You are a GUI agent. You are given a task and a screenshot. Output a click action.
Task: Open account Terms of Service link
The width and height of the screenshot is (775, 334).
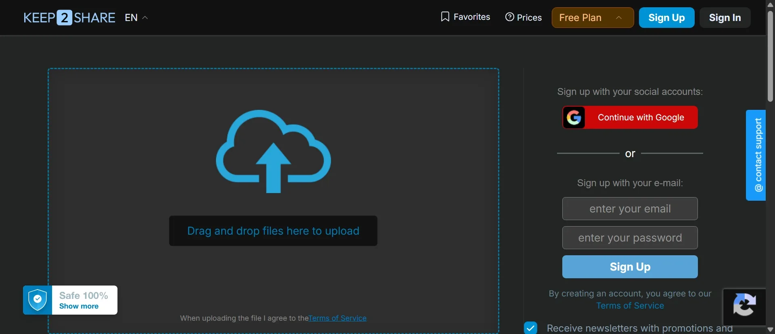coord(630,306)
